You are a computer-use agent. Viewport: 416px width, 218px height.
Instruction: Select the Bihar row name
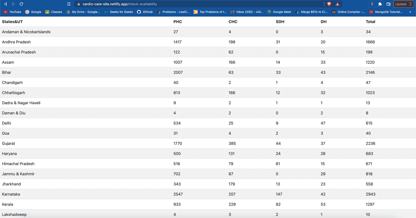(x=7, y=72)
